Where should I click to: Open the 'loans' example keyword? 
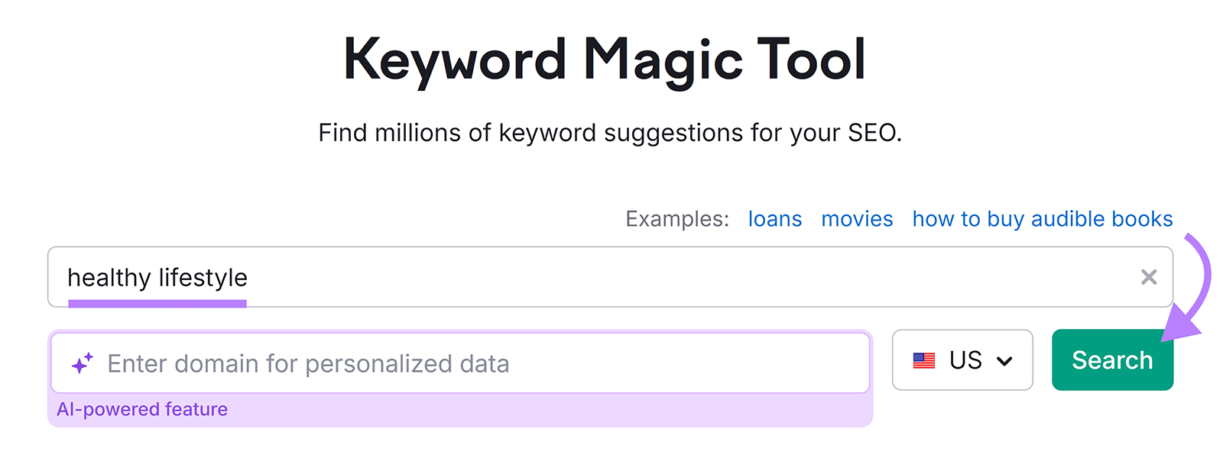pyautogui.click(x=774, y=219)
